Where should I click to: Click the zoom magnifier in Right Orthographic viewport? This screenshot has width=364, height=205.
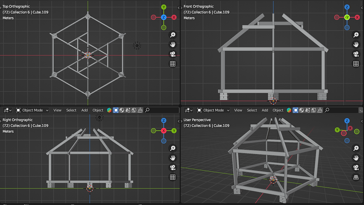(173, 148)
